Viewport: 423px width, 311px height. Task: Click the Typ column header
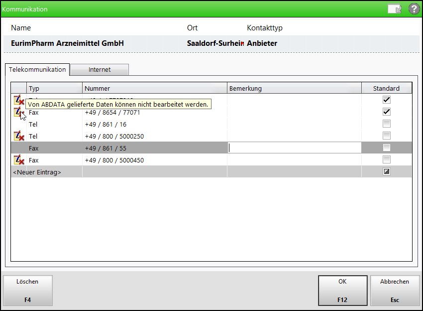(x=54, y=88)
